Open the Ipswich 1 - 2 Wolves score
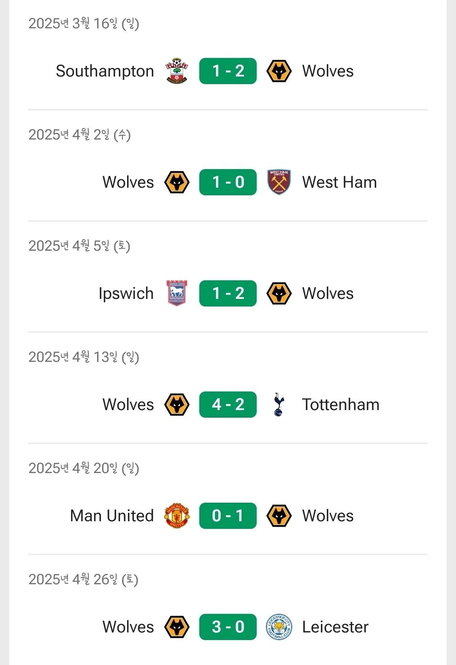Viewport: 456px width, 665px height. tap(228, 293)
